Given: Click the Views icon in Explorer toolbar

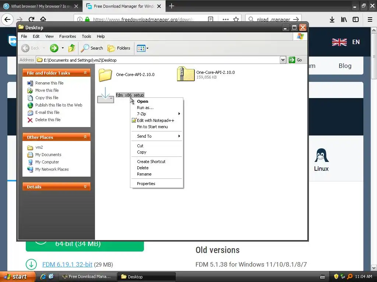Looking at the screenshot, I should (x=141, y=48).
